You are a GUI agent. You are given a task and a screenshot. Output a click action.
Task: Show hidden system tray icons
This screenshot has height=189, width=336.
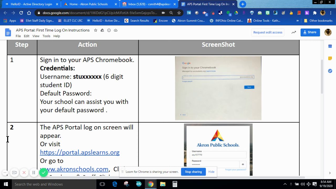pos(285,184)
